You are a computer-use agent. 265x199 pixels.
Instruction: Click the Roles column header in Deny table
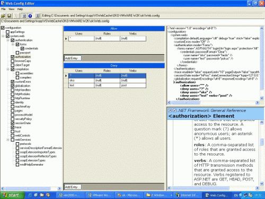[x=107, y=71]
